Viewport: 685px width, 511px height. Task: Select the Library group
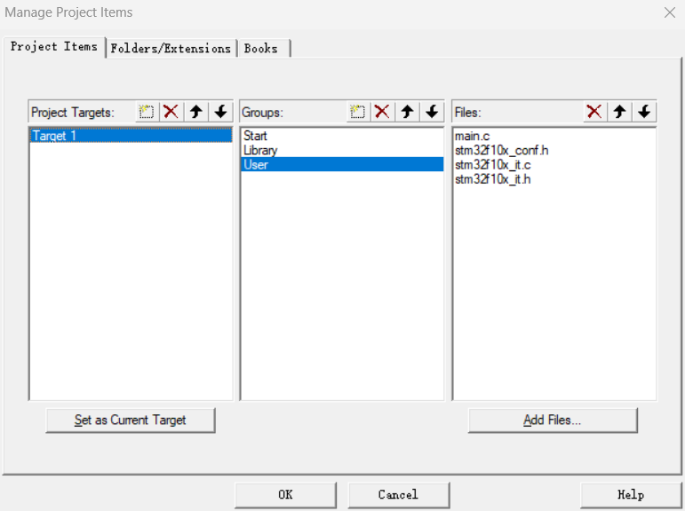point(342,150)
